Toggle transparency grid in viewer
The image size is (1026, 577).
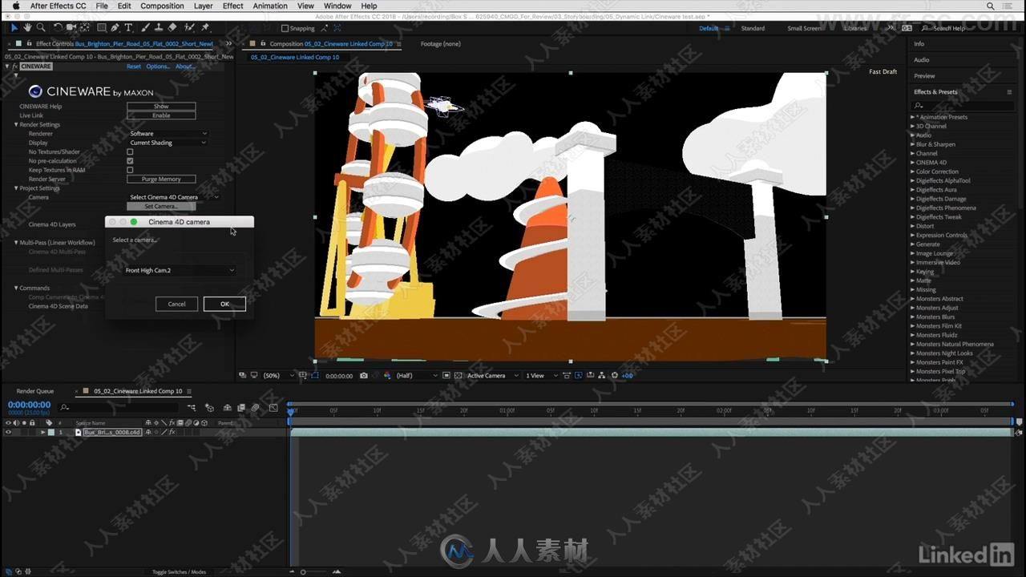pos(458,375)
